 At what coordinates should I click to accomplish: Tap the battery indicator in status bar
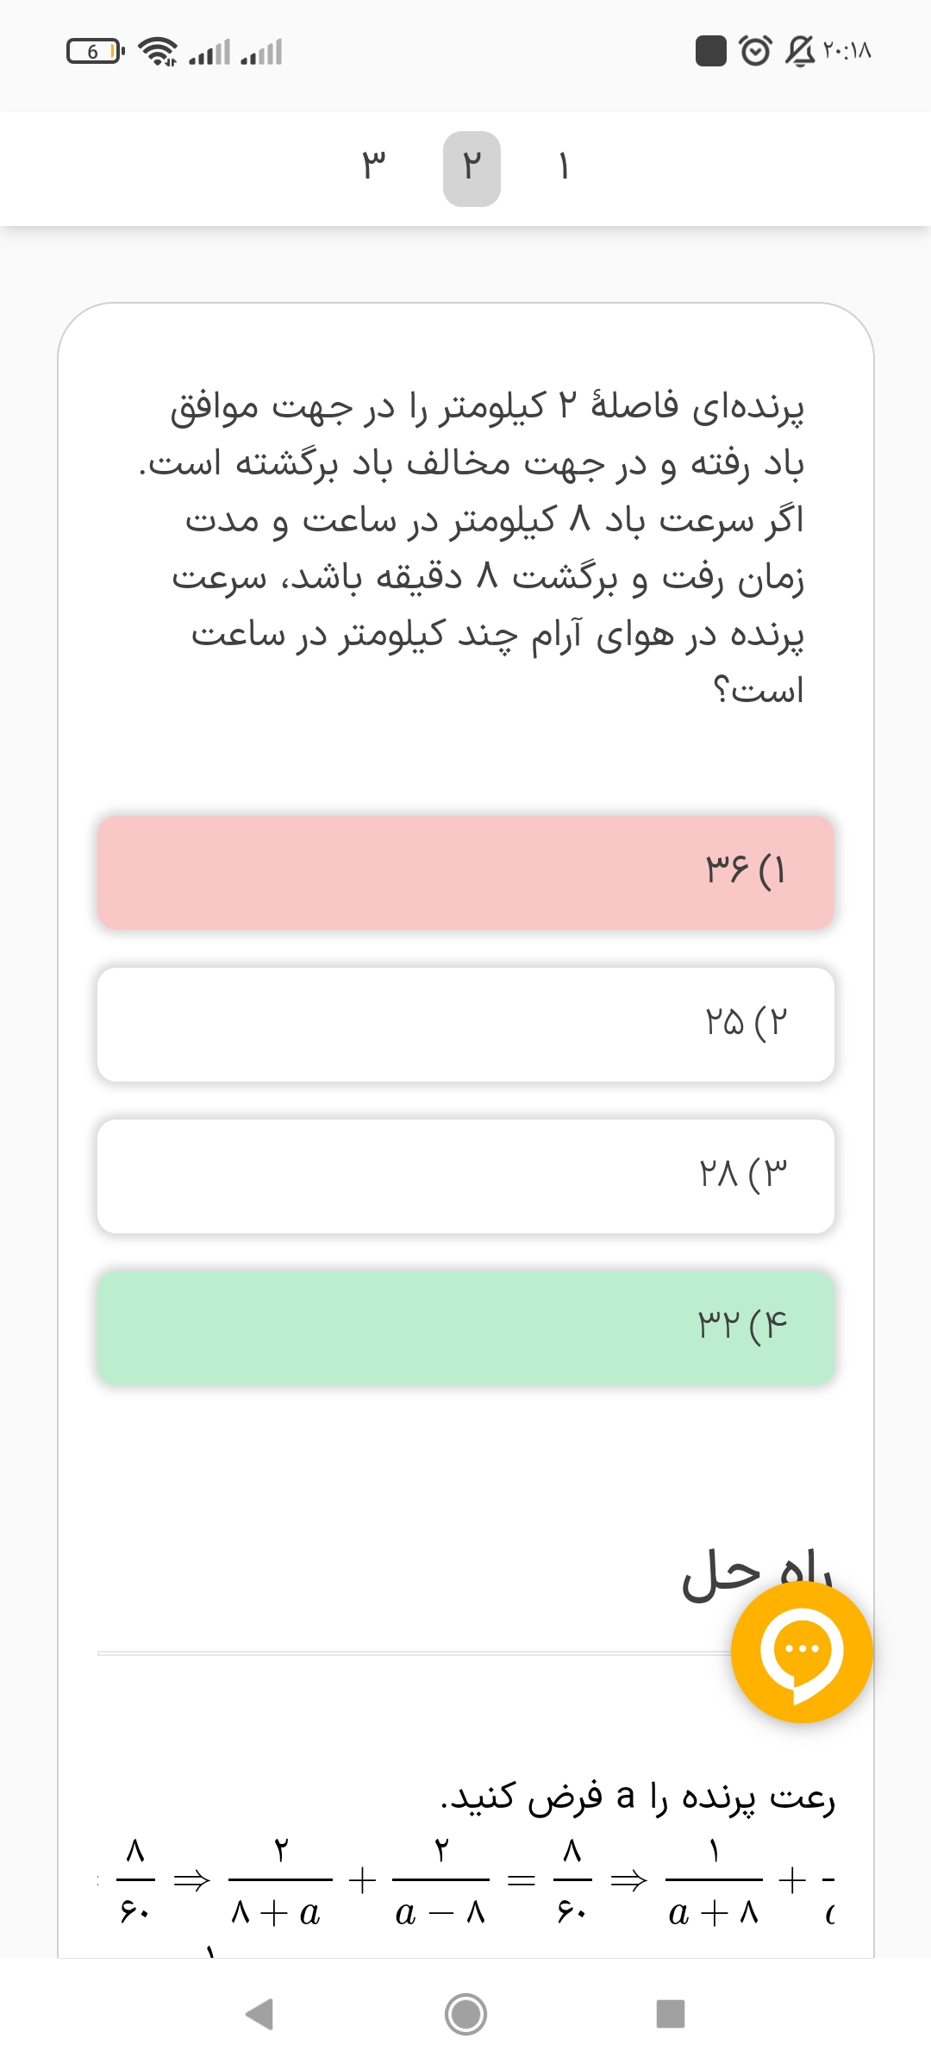point(95,52)
